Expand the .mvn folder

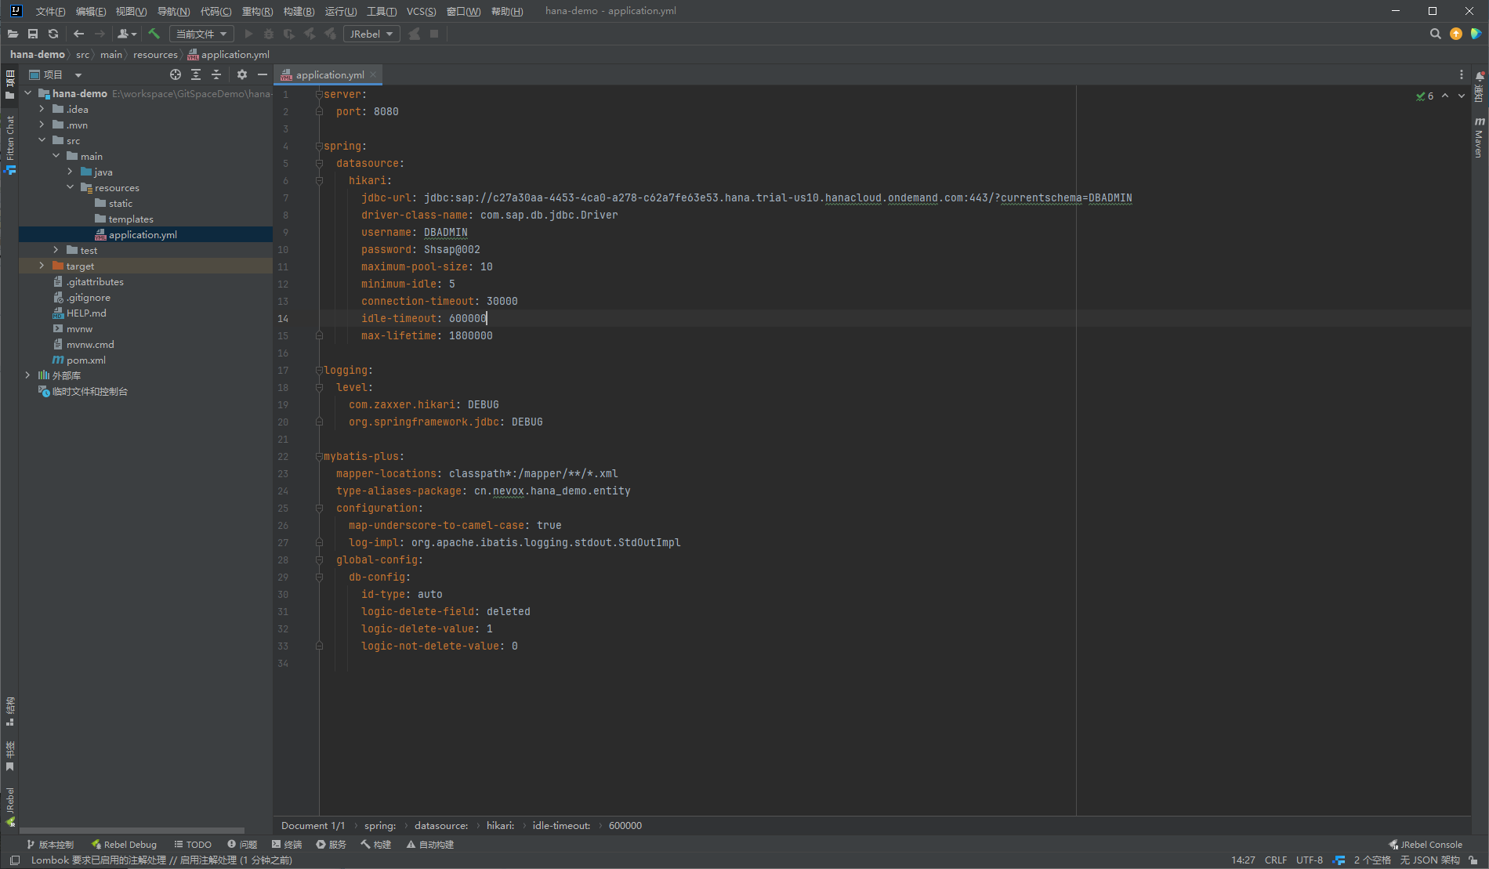[42, 125]
